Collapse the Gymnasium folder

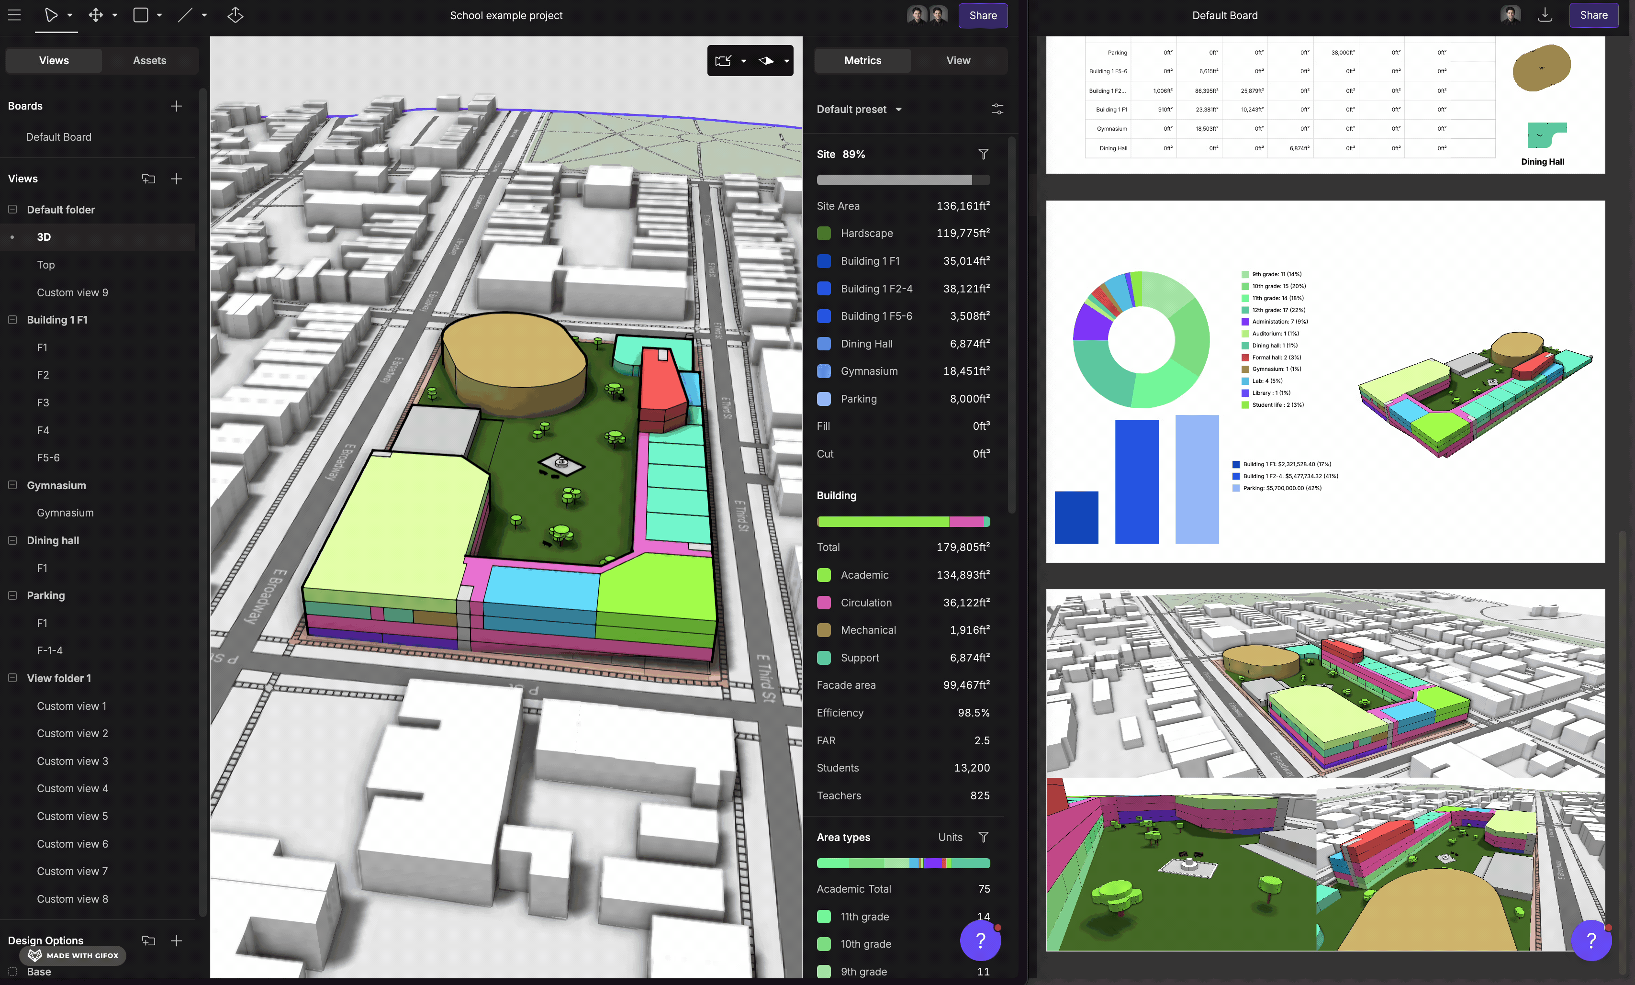(x=12, y=485)
